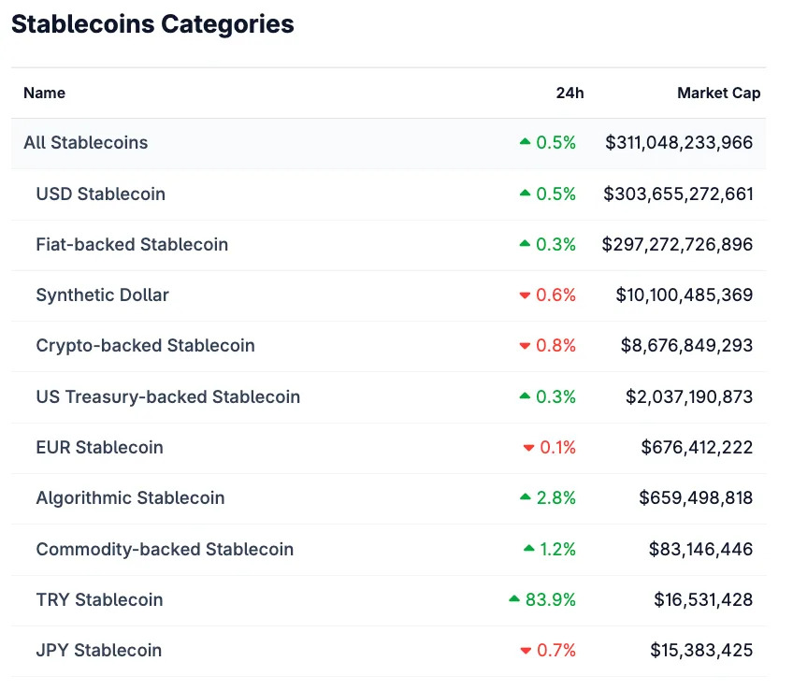Screen dimensions: 793x690
Task: Sort by the 24h column header
Action: coord(569,93)
